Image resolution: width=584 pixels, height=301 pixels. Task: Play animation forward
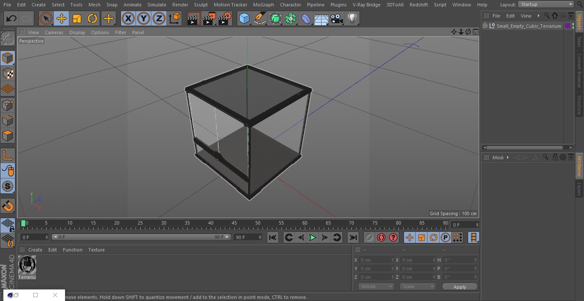tap(313, 237)
